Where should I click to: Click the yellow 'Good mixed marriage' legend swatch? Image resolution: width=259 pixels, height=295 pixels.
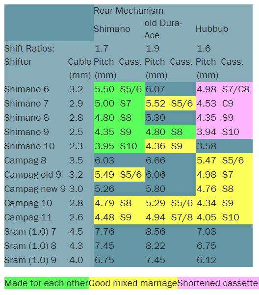(x=133, y=283)
